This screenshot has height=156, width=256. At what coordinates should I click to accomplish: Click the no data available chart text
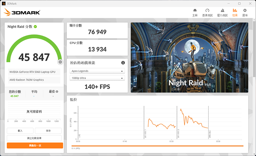pos(34,112)
